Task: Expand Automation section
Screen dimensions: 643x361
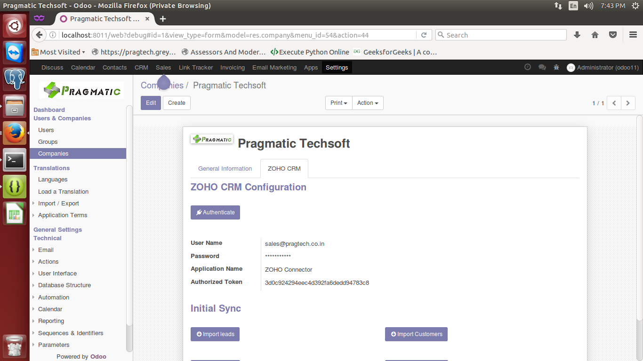Action: (x=54, y=297)
